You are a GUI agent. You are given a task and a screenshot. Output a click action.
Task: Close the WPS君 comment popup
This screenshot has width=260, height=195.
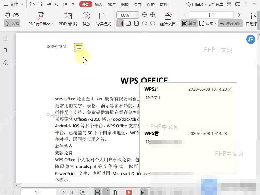click(x=230, y=90)
